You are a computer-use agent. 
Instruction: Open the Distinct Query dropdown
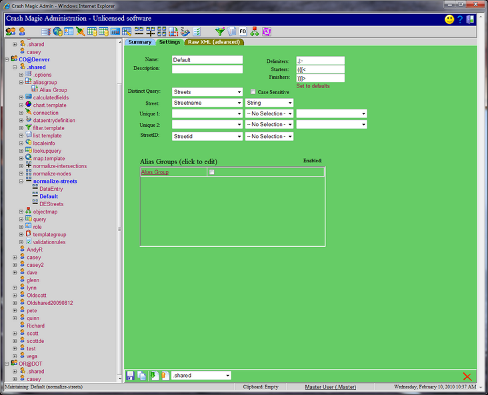[207, 92]
